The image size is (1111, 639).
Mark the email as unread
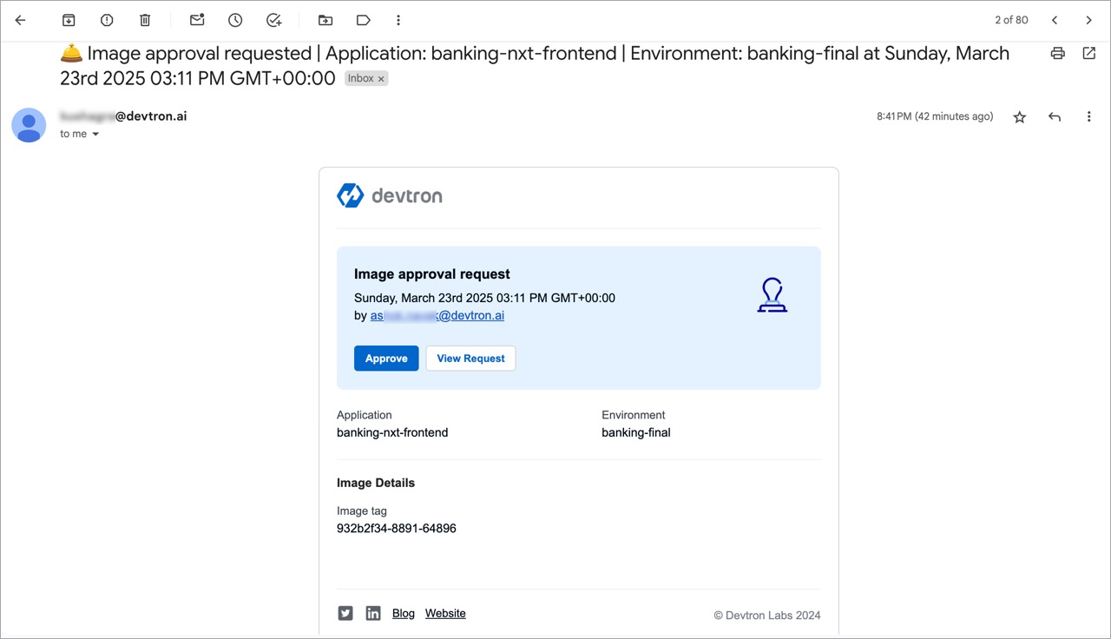pos(197,20)
